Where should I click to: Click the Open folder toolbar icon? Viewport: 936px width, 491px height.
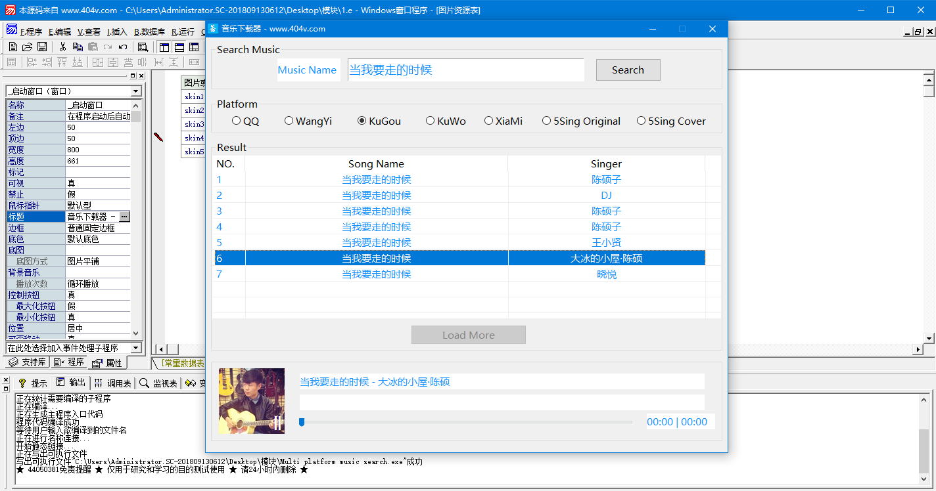point(27,47)
